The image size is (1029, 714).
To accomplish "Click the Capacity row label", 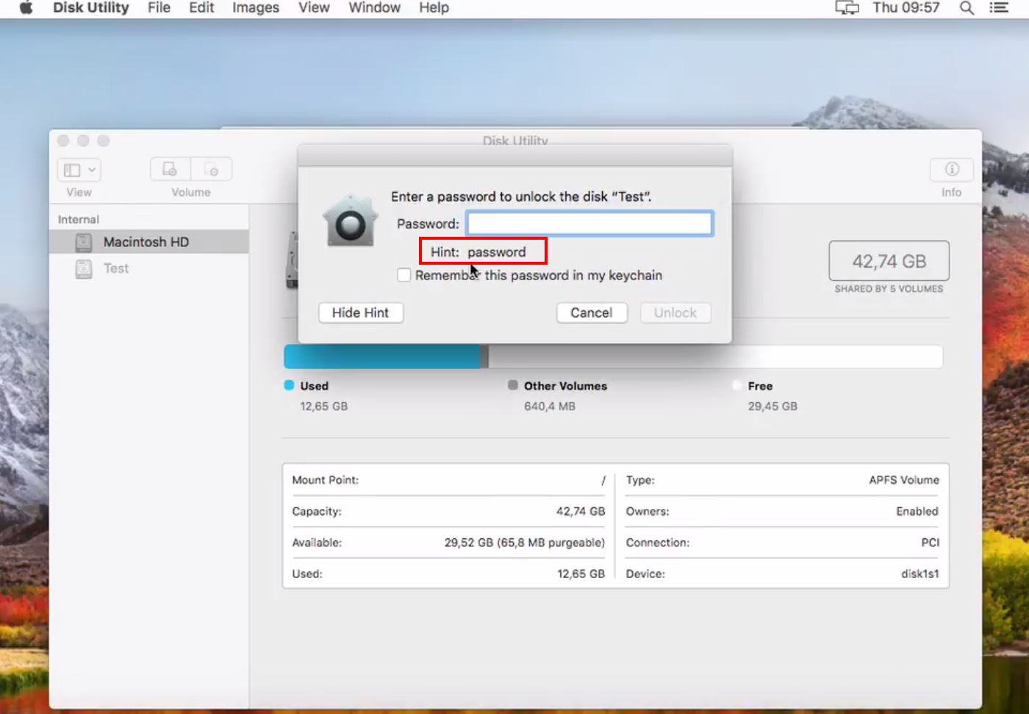I will click(317, 511).
